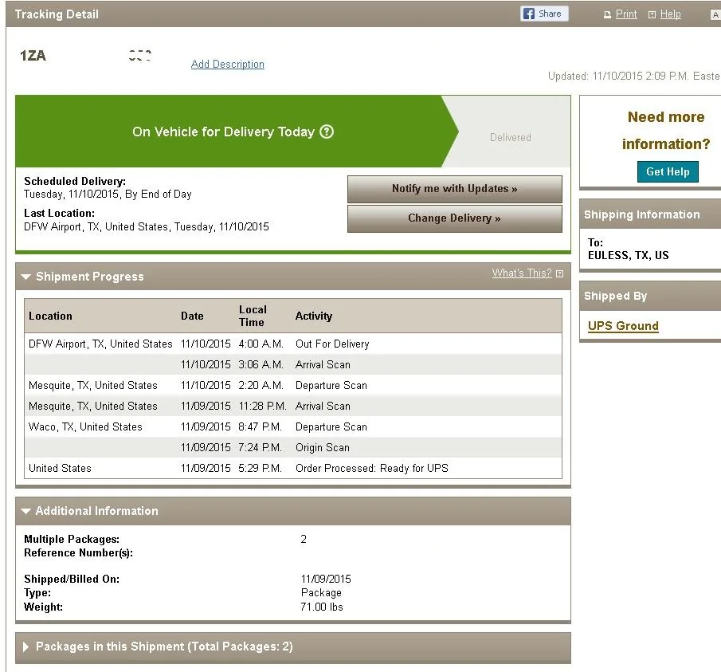
Task: Select the Scheduled Delivery date text
Action: 108,194
